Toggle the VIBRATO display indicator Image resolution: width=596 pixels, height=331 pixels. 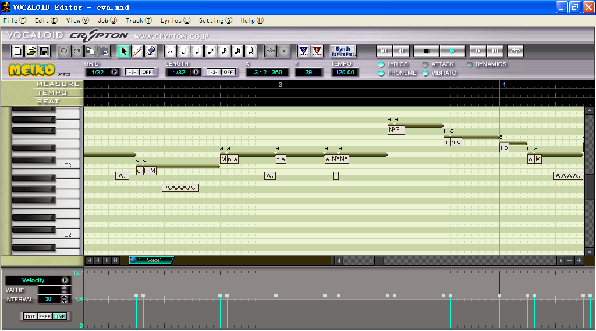tap(425, 73)
